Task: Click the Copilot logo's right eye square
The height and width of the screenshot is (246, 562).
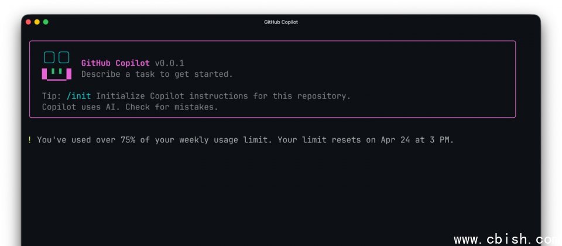Action: pos(64,57)
